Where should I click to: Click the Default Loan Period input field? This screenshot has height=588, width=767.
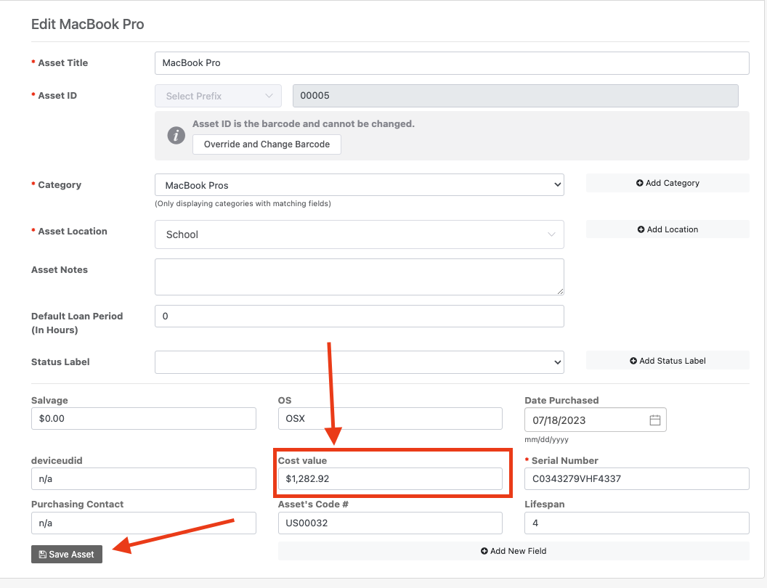359,317
